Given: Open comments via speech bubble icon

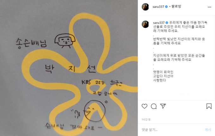Looking at the screenshot, I should pos(154,106).
